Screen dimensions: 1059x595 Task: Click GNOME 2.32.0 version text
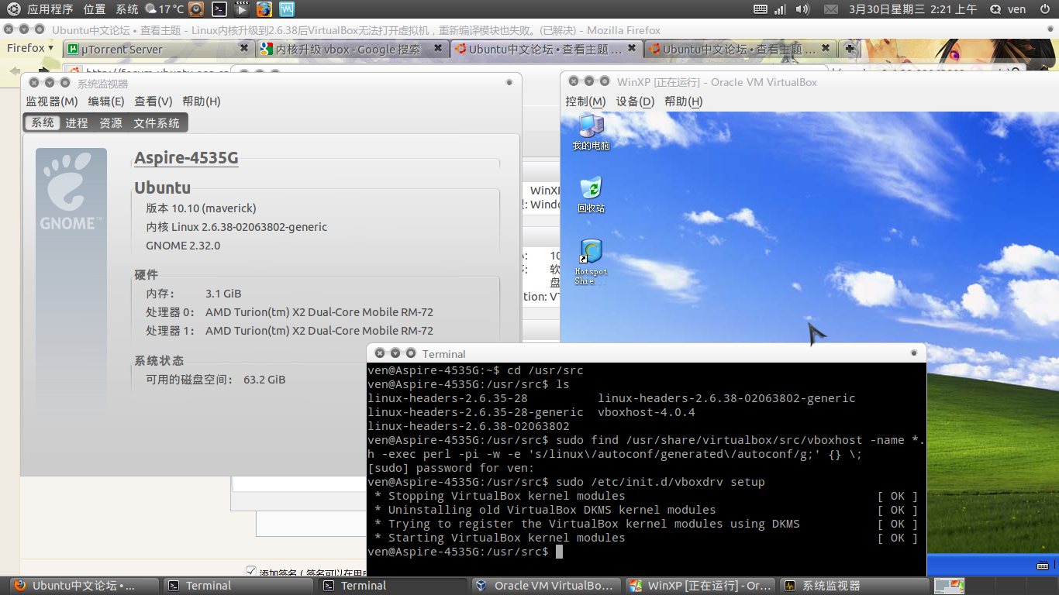(183, 246)
